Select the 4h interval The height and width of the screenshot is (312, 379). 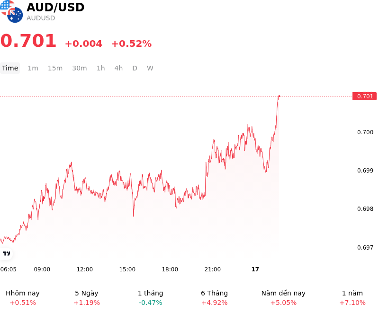point(118,68)
